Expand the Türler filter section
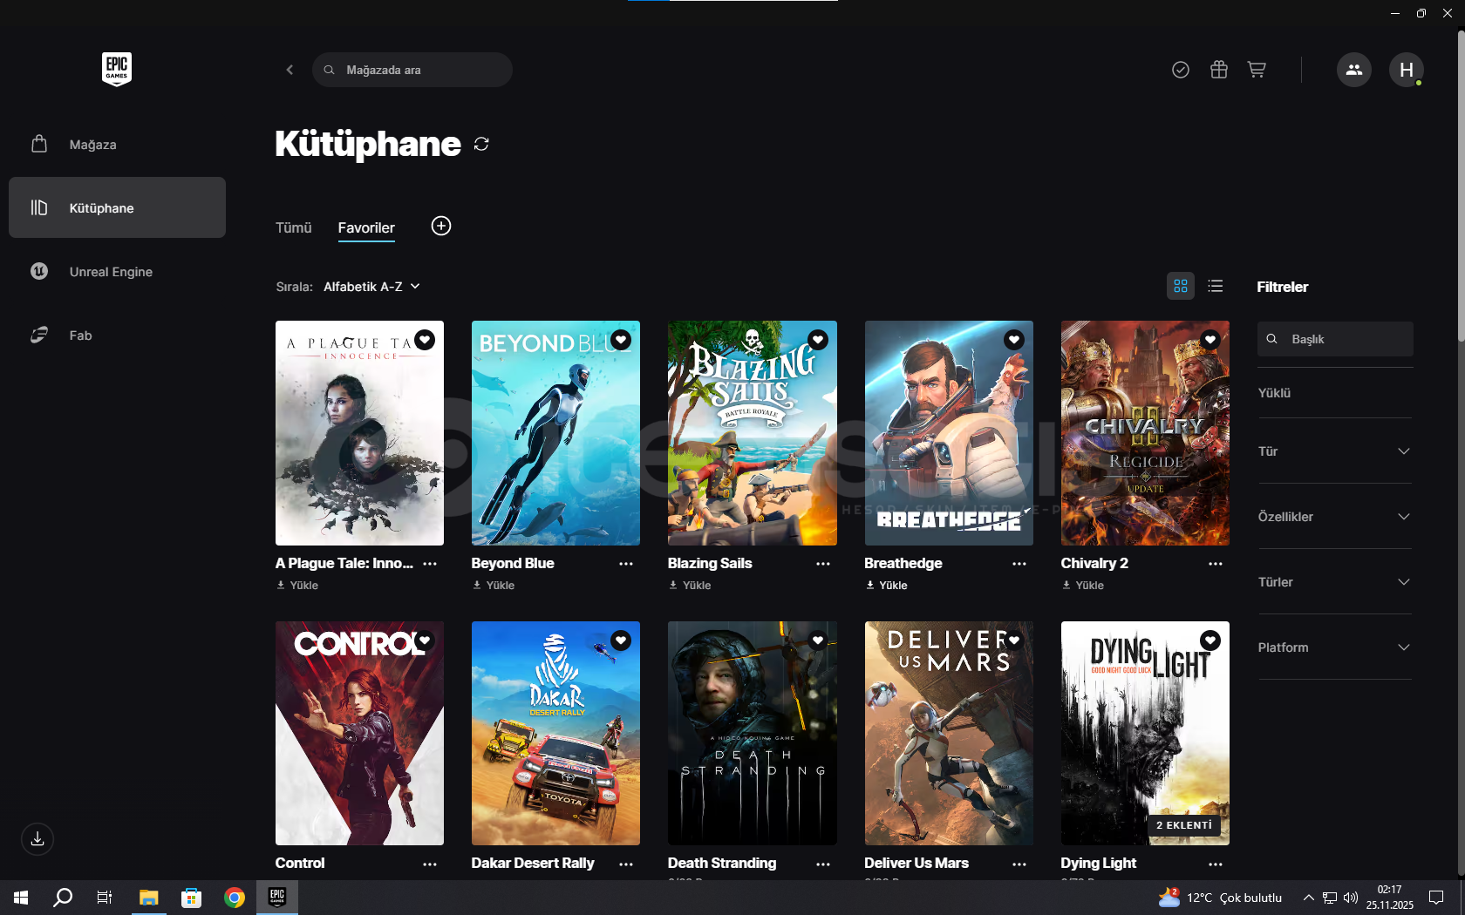The height and width of the screenshot is (915, 1465). point(1334,582)
